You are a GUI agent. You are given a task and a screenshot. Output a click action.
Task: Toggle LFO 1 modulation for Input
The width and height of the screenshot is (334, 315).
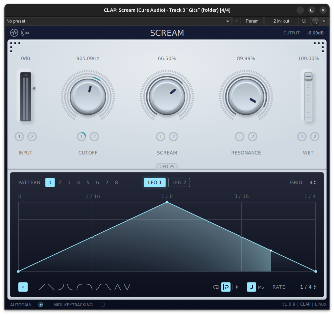click(19, 137)
